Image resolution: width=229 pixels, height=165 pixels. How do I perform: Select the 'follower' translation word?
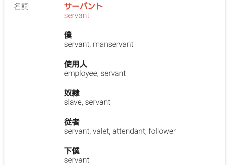pos(162,131)
